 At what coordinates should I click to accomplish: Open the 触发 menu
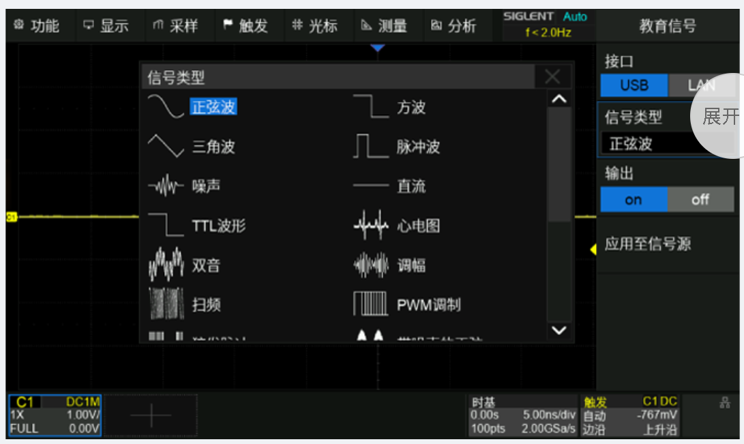245,26
